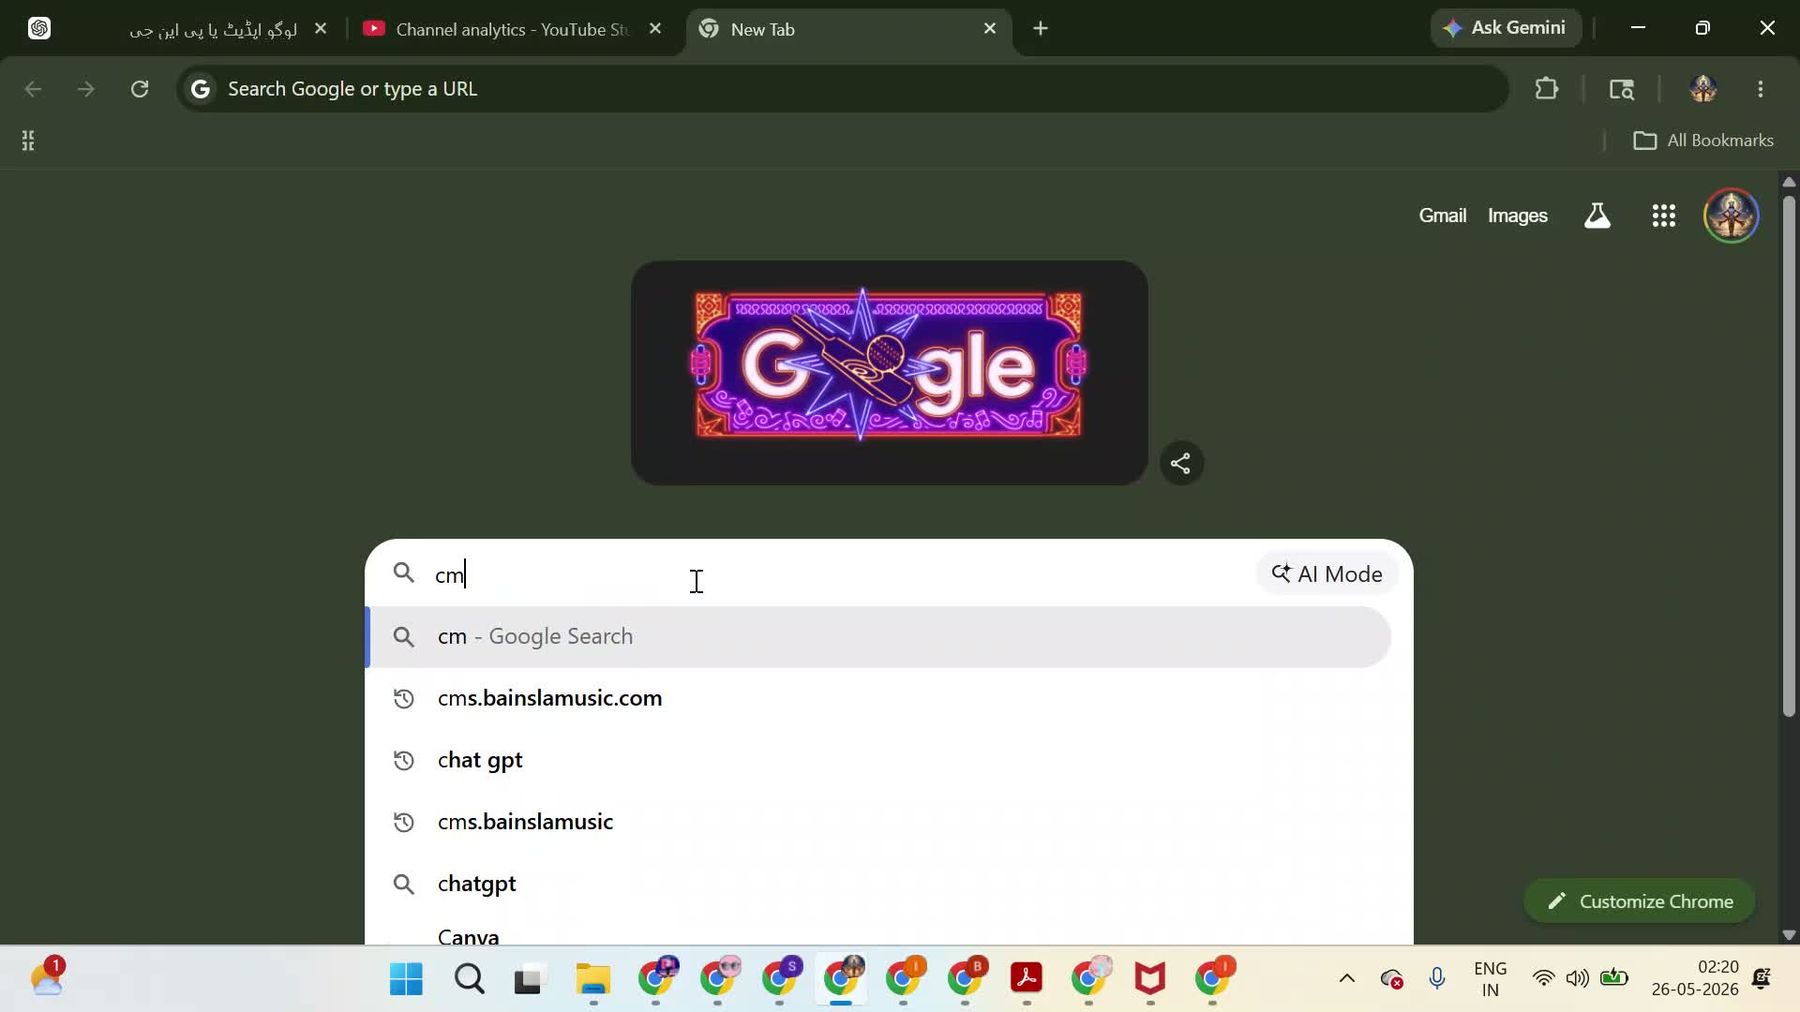This screenshot has width=1800, height=1012.
Task: Open File Explorer from taskbar
Action: click(x=592, y=979)
